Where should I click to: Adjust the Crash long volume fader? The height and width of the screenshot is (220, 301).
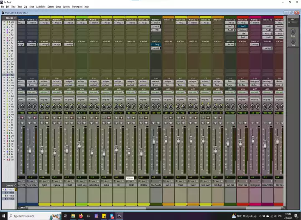click(x=79, y=144)
